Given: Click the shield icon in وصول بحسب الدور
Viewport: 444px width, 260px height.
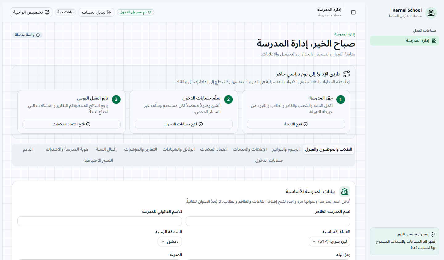Looking at the screenshot, I should pos(433,234).
